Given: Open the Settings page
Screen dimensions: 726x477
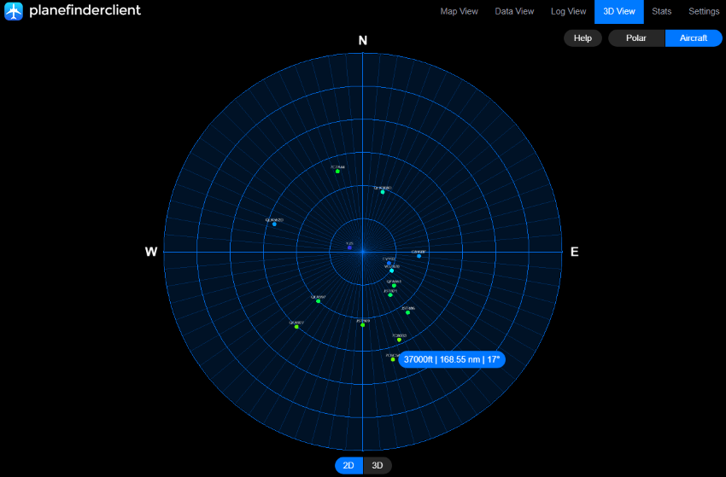Looking at the screenshot, I should click(x=704, y=11).
